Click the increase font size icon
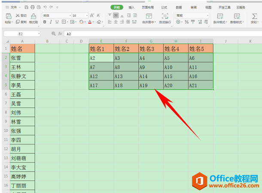The image size is (262, 193). click(92, 15)
